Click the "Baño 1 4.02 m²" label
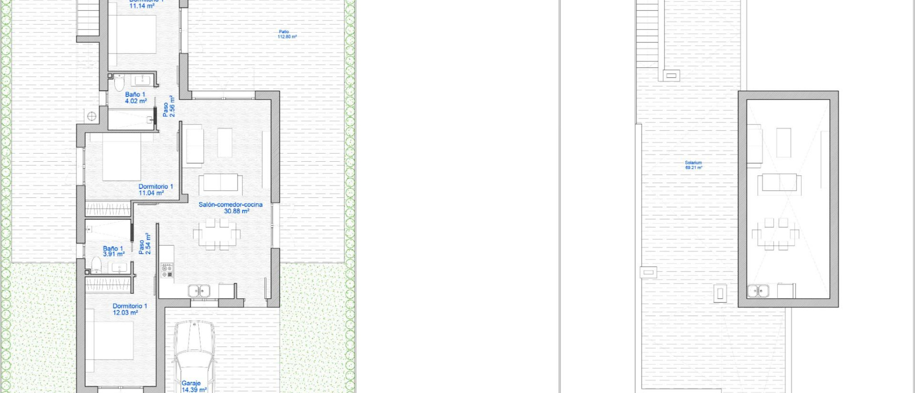This screenshot has width=915, height=393. (x=135, y=97)
